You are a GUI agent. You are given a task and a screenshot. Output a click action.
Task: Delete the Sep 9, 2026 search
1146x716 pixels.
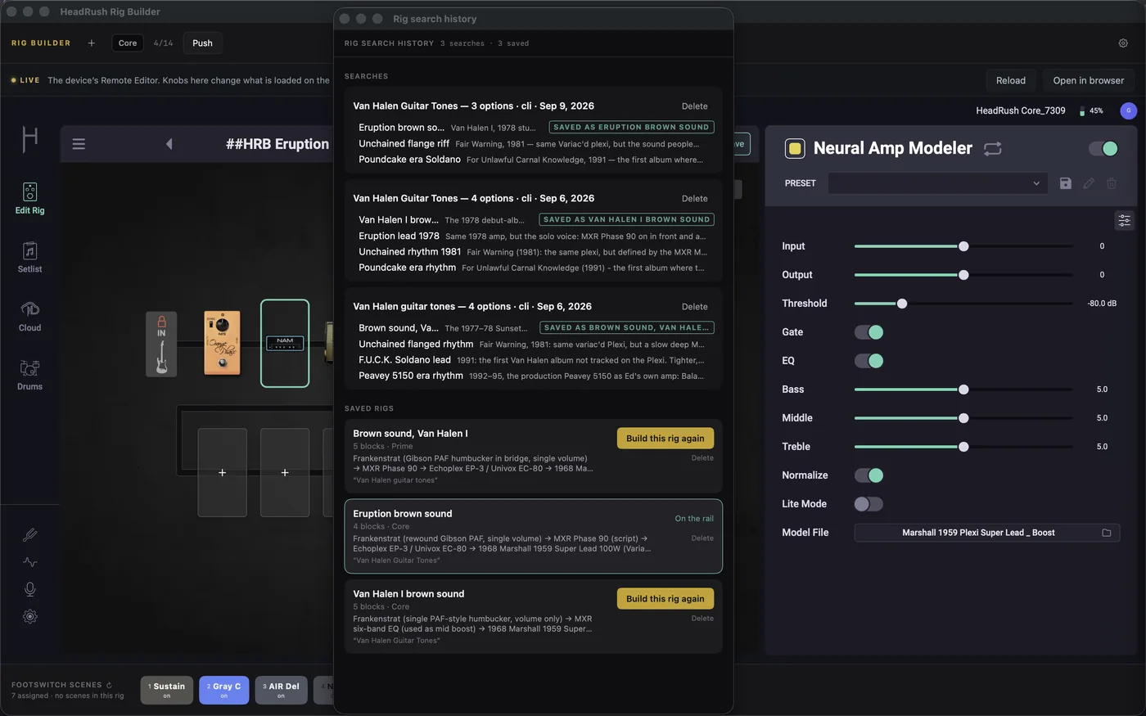(x=695, y=106)
